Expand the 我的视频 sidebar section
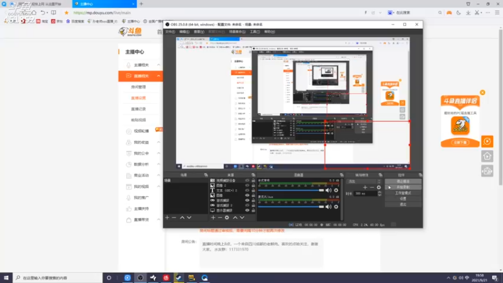The image size is (503, 283). pos(158,186)
